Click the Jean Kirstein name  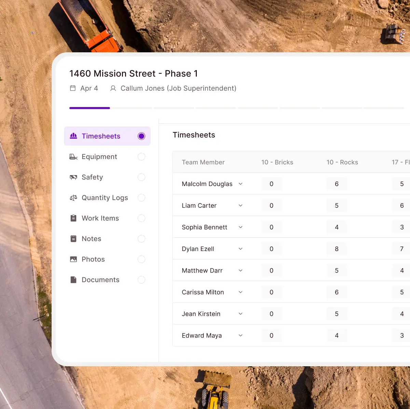tap(201, 314)
